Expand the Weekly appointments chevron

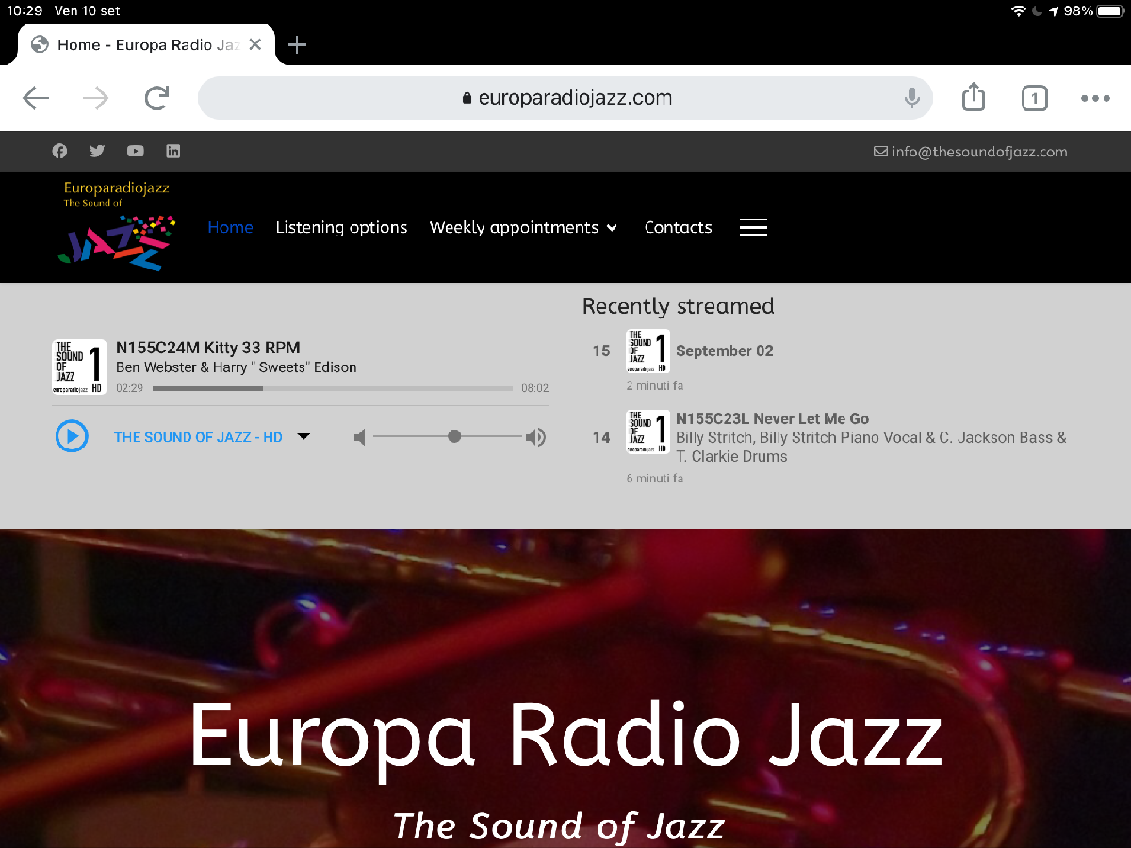[612, 228]
